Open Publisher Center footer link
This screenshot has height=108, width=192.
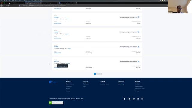pos(105,84)
